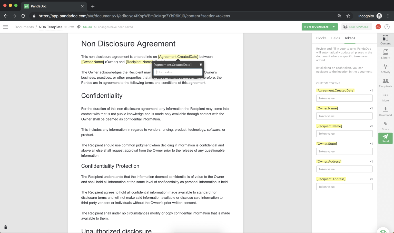The image size is (394, 233).
Task: Click the NEW UPDATES button
Action: (x=357, y=26)
